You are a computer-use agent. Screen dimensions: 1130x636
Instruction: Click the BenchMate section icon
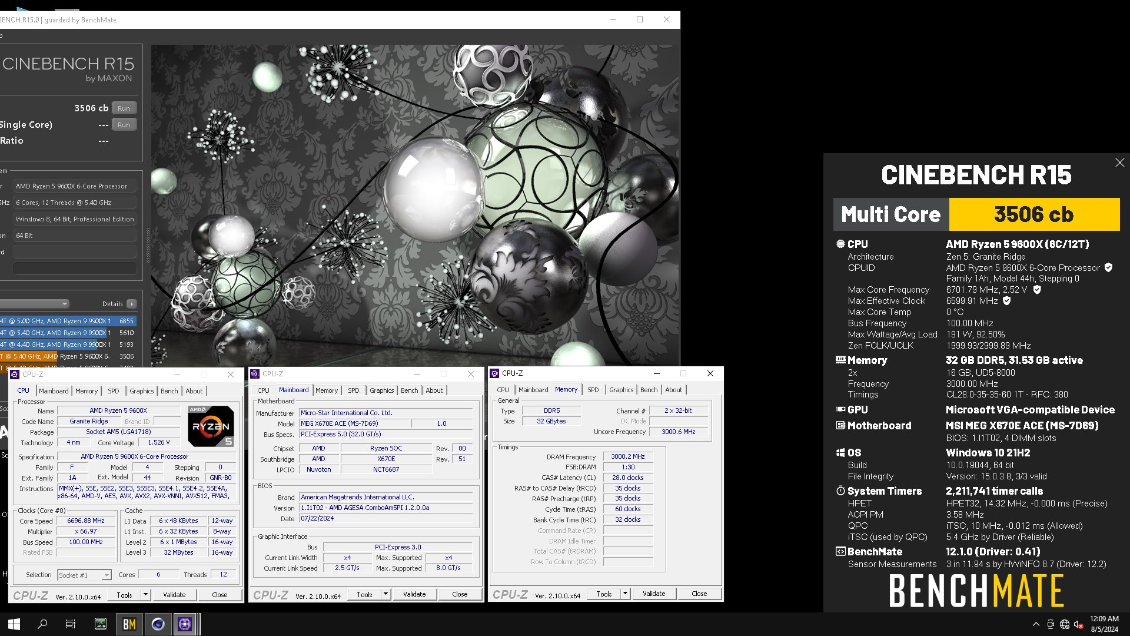[840, 551]
